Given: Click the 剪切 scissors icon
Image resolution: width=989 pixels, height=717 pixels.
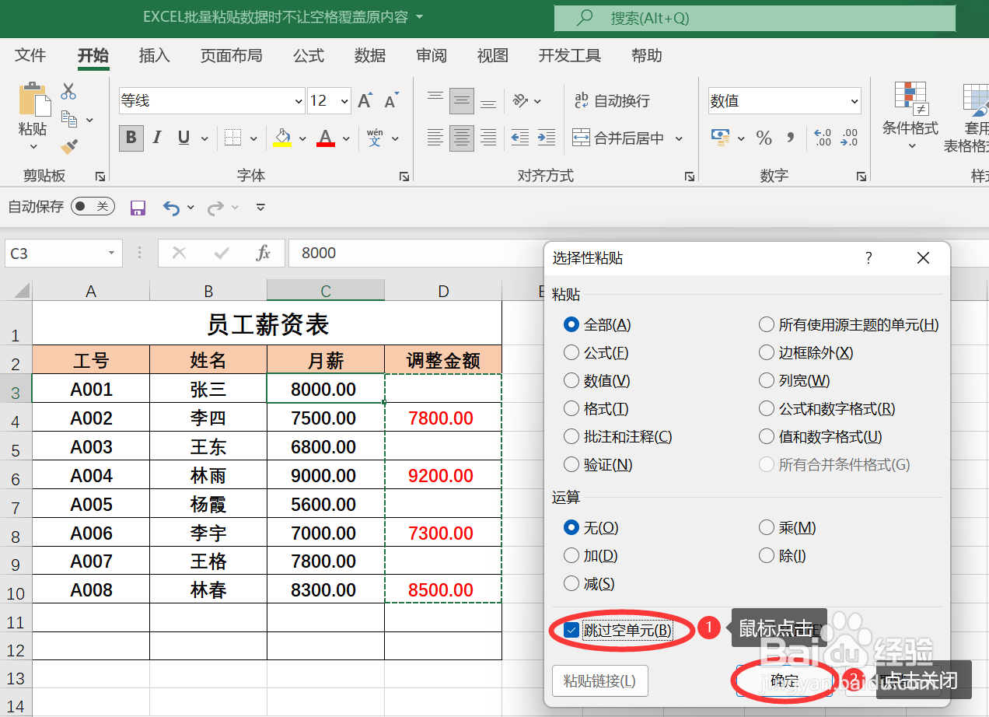Looking at the screenshot, I should [x=68, y=92].
